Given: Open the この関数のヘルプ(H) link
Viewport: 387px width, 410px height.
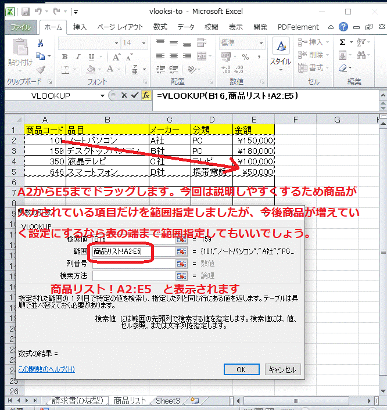Looking at the screenshot, I should pyautogui.click(x=46, y=369).
